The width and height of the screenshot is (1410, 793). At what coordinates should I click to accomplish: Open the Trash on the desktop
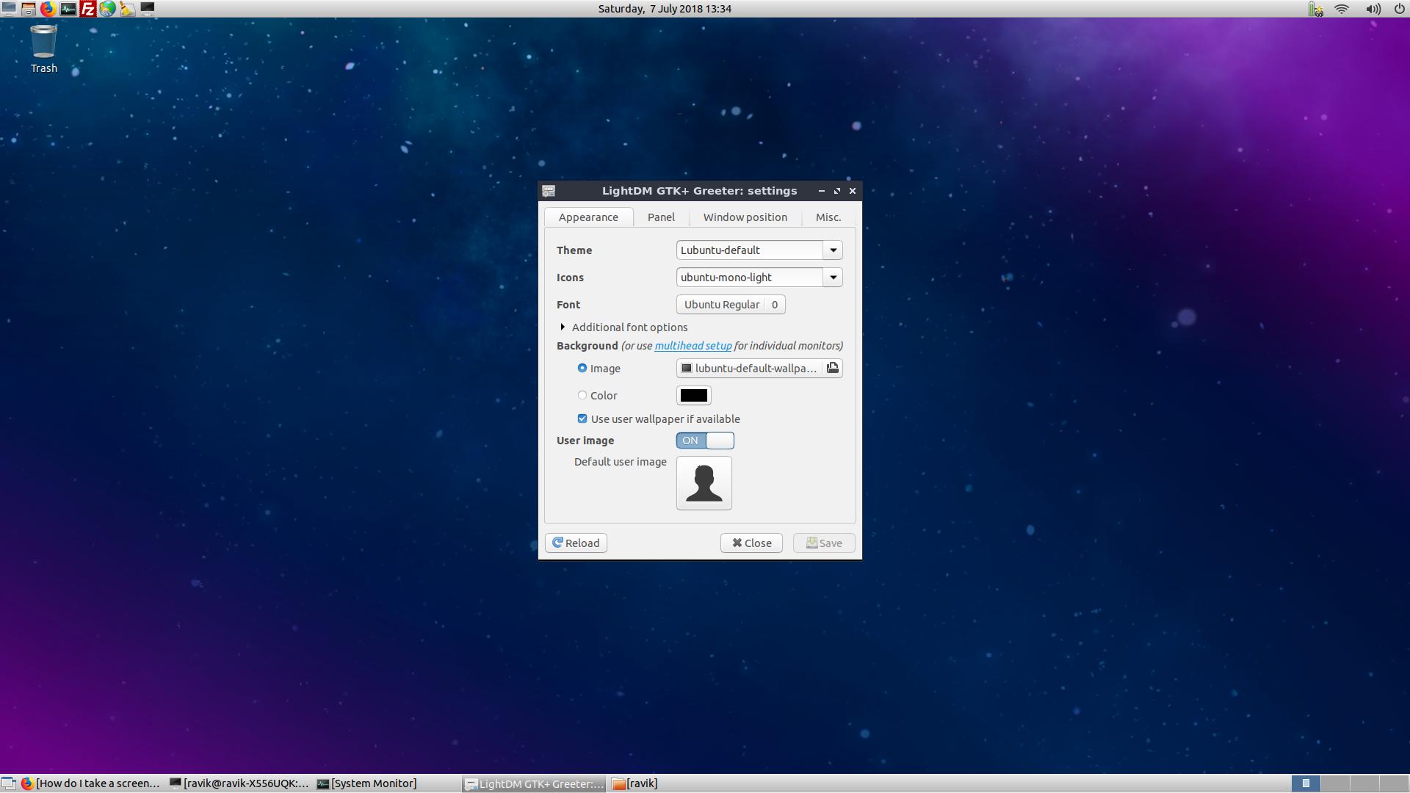[43, 43]
